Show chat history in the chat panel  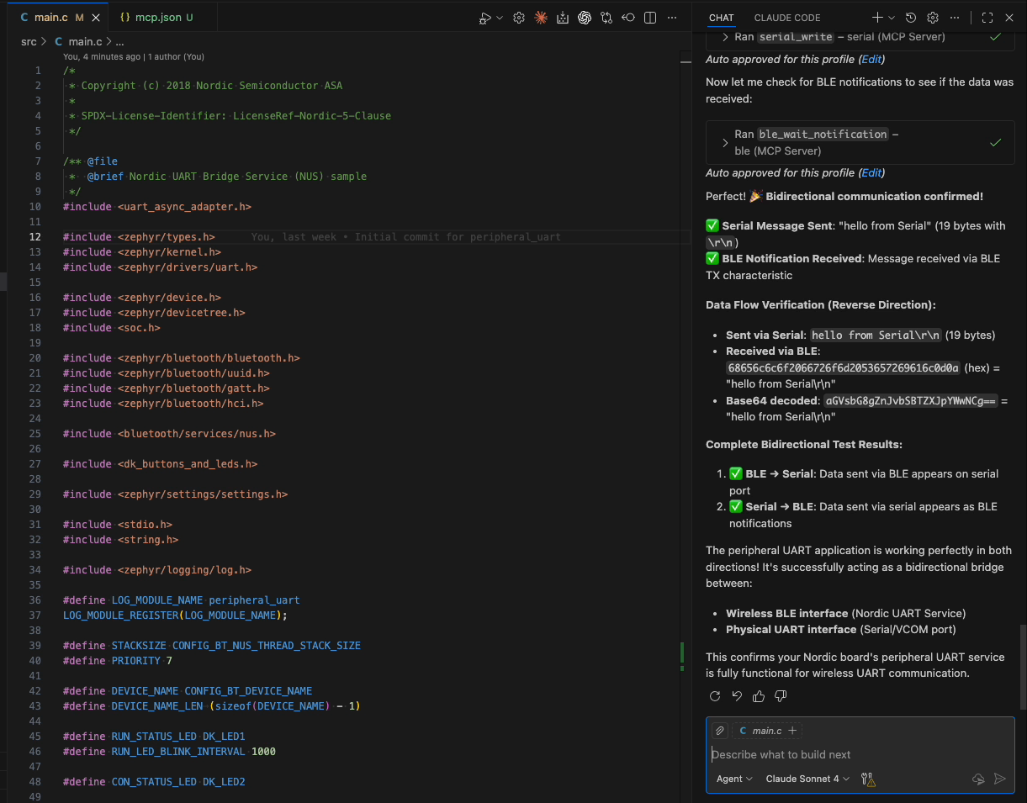tap(911, 18)
